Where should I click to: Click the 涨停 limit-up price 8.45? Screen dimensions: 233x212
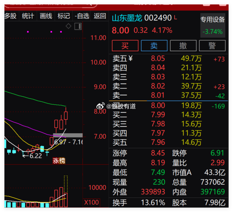pos(158,153)
